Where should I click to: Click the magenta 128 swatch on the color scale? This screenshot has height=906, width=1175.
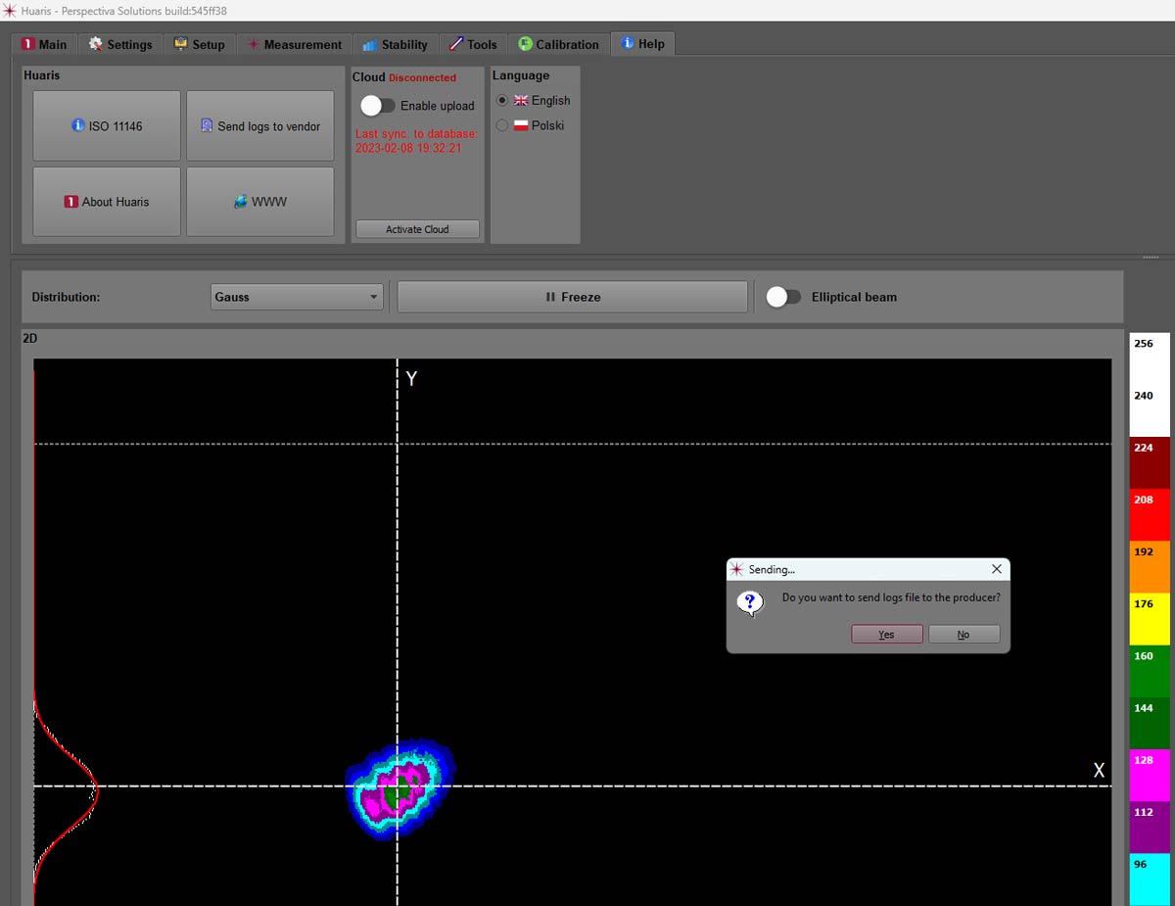point(1148,774)
